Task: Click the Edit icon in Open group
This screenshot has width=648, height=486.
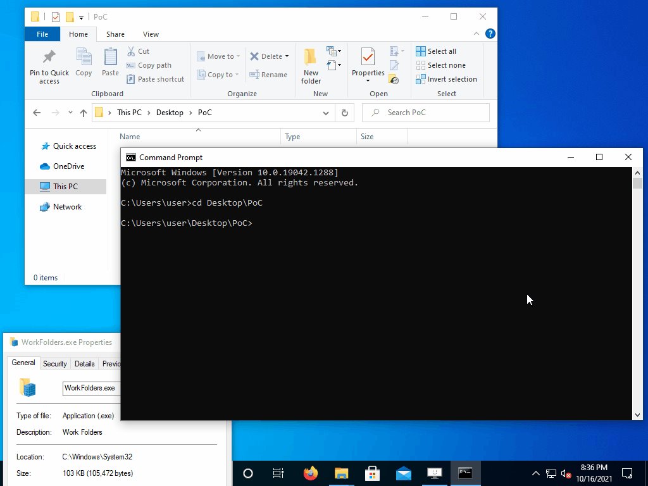Action: pos(394,65)
